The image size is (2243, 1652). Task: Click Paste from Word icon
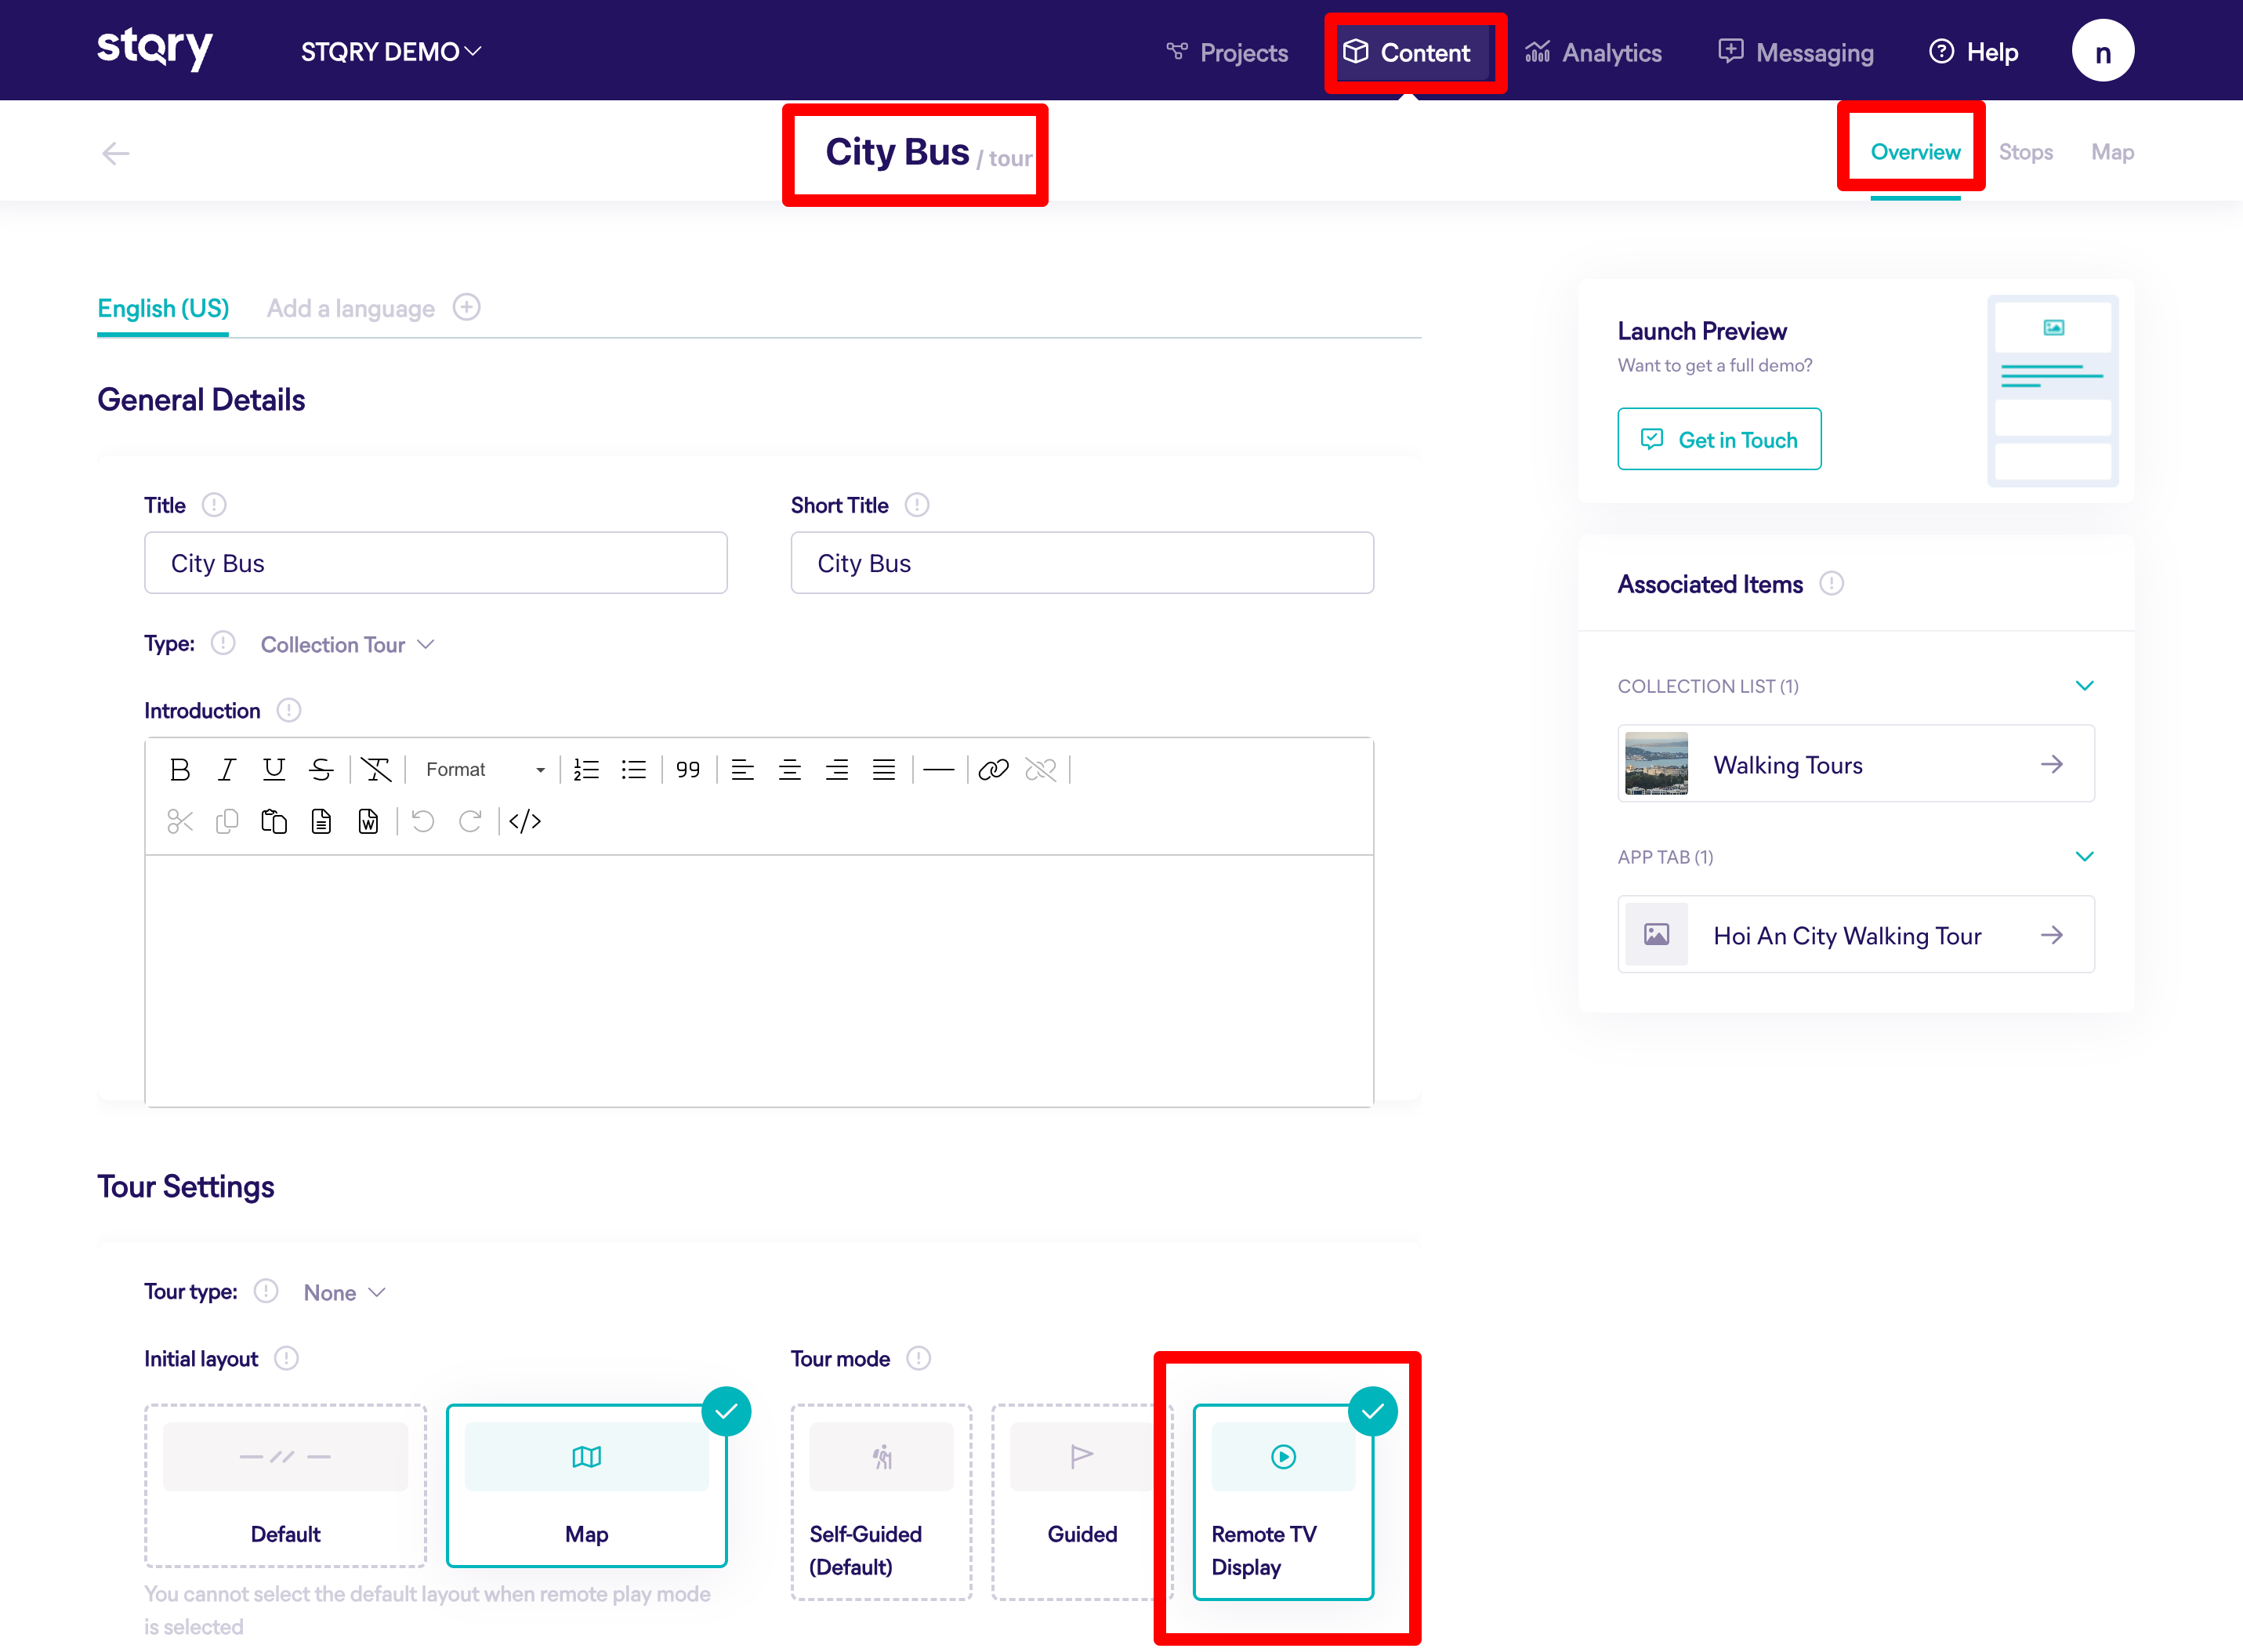coord(368,821)
